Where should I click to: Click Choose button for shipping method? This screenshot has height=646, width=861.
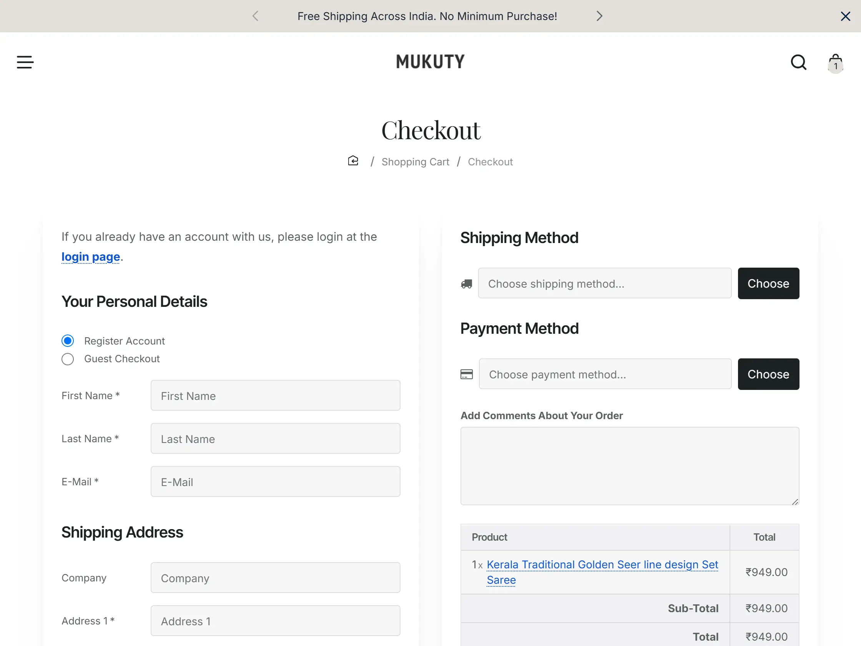click(x=768, y=283)
